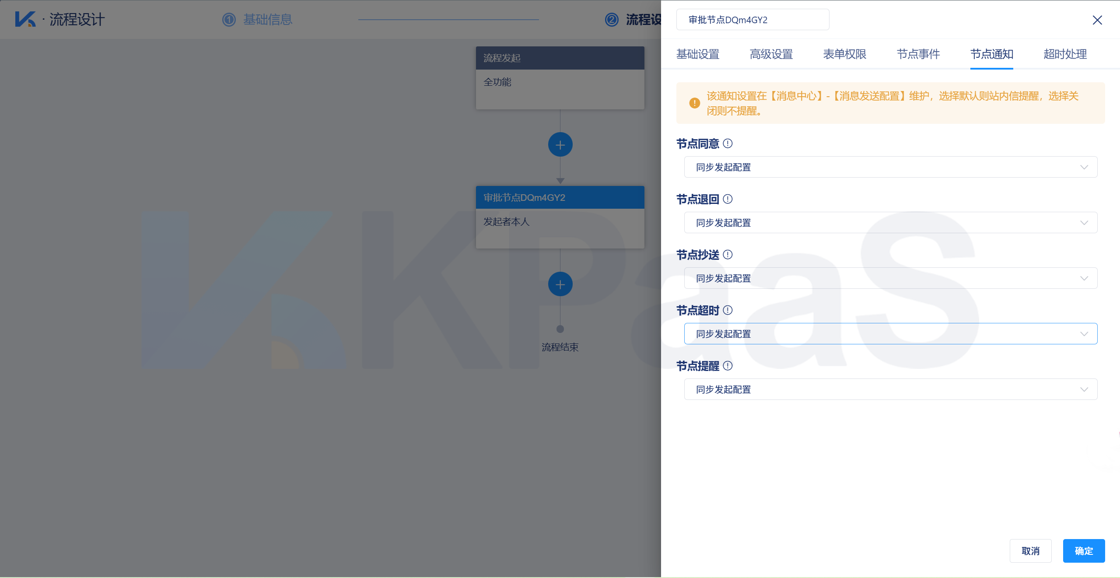Click the 取消 button
Viewport: 1120px width, 578px height.
(1030, 551)
